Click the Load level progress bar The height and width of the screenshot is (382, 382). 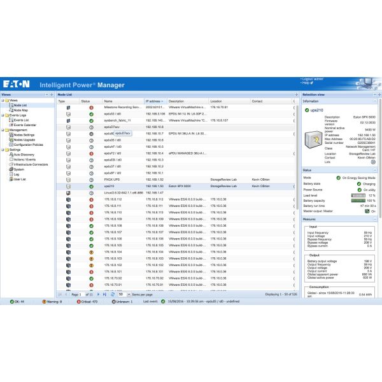[358, 195]
